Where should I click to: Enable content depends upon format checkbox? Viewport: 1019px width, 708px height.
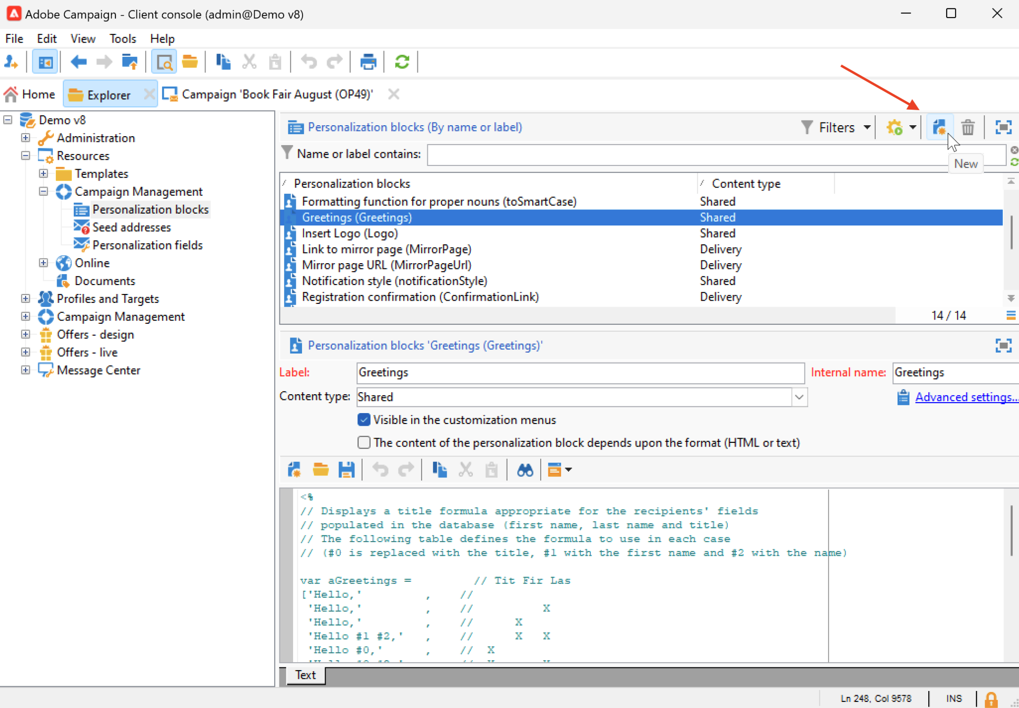pyautogui.click(x=364, y=442)
